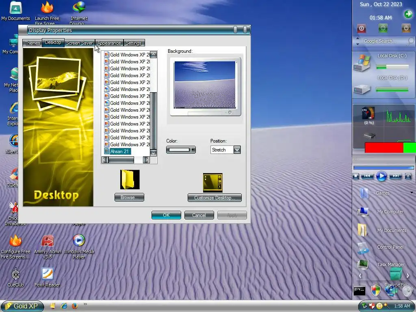The image size is (416, 312).
Task: Click the Windows security shield sidebar icon
Action: (x=375, y=290)
